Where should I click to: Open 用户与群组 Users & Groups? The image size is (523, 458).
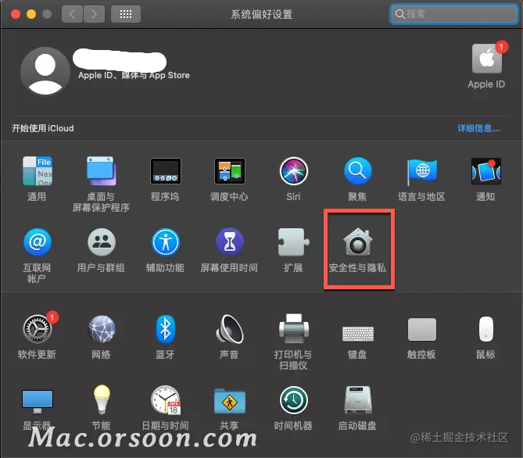tap(101, 242)
